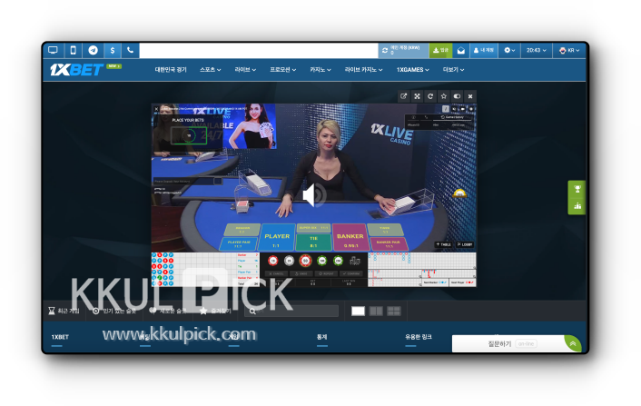Bet on the PLAYER PAIR area
The height and width of the screenshot is (406, 641).
(x=238, y=243)
